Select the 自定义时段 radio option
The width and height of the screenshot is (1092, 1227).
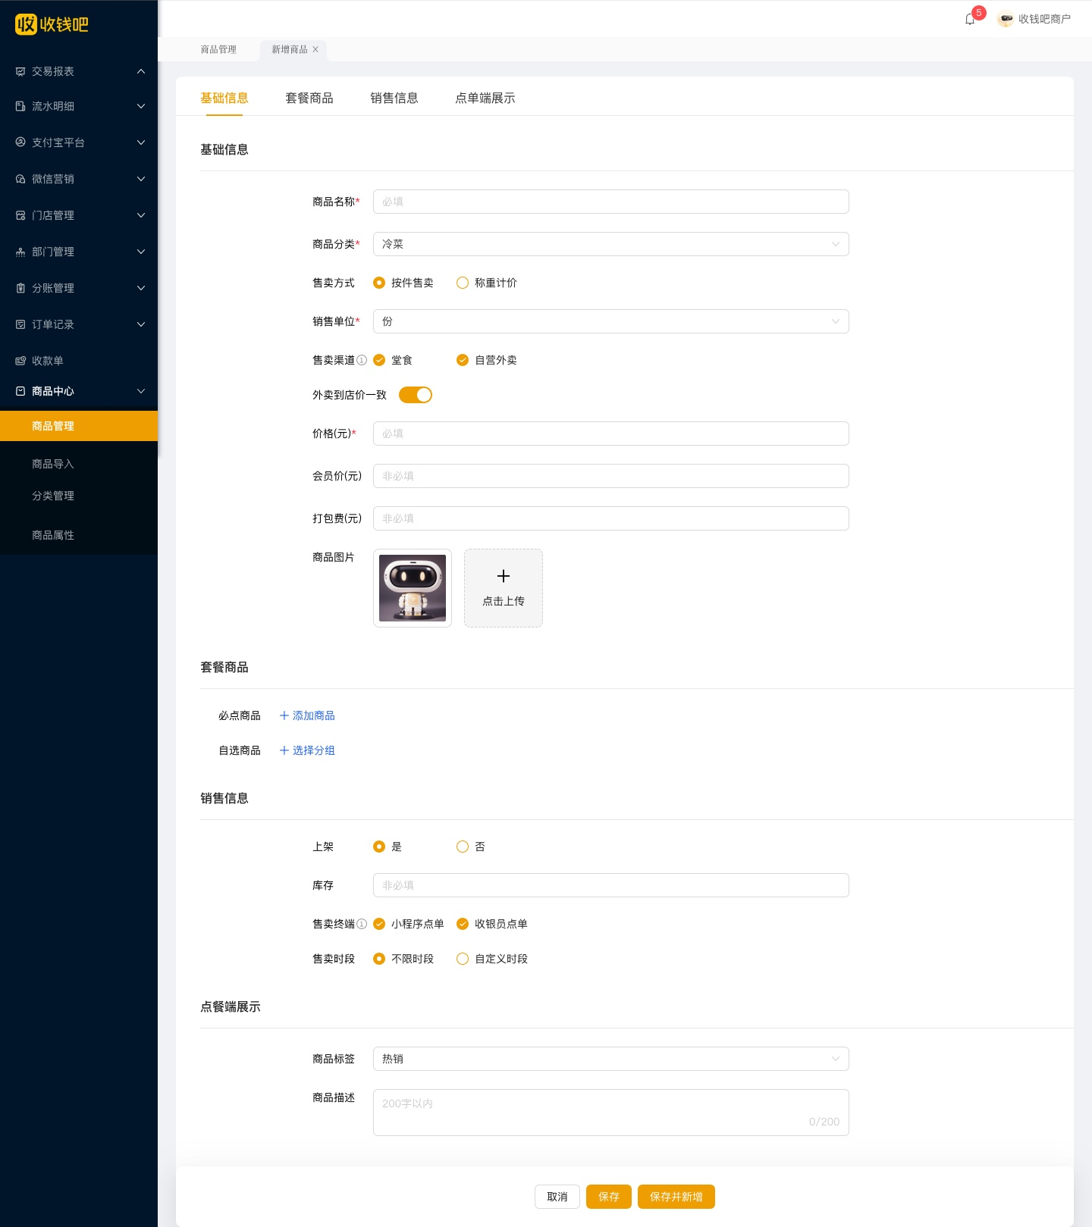click(463, 959)
